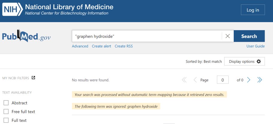Click the Create alert link

coord(101,46)
